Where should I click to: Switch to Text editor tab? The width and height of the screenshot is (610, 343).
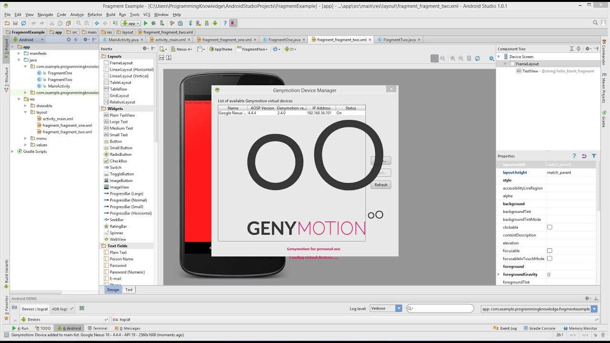129,290
